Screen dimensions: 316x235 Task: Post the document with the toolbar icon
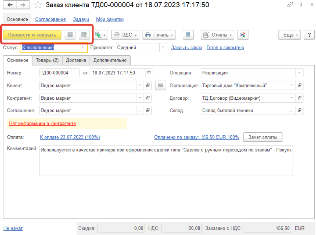[x=84, y=35]
